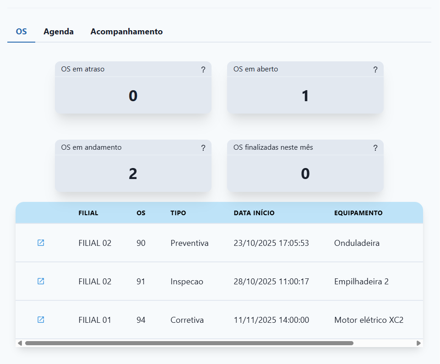The height and width of the screenshot is (364, 440).
Task: Click the FILIAL column header
Action: (88, 213)
